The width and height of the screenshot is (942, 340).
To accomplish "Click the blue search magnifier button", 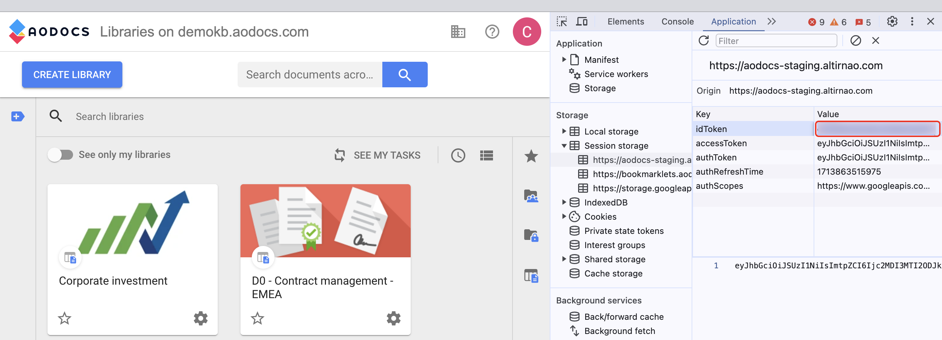I will click(x=404, y=75).
